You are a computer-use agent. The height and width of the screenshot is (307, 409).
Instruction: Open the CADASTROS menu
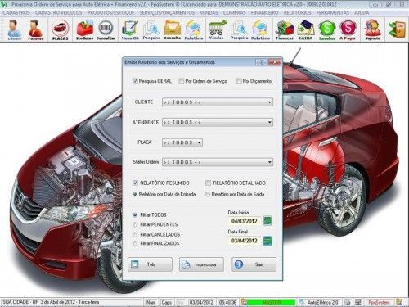pyautogui.click(x=16, y=13)
